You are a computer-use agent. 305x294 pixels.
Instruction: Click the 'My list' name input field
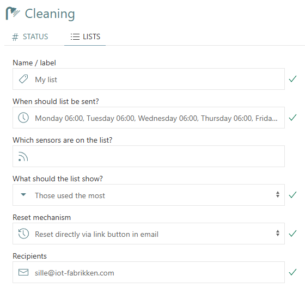click(x=149, y=79)
